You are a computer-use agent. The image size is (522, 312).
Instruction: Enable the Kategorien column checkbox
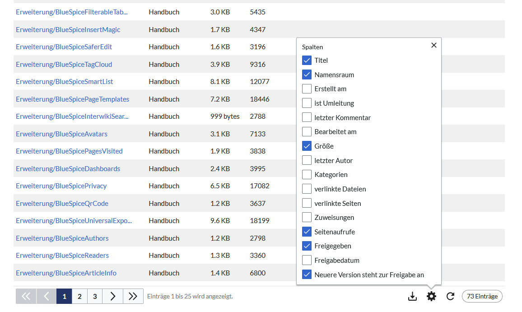(307, 175)
